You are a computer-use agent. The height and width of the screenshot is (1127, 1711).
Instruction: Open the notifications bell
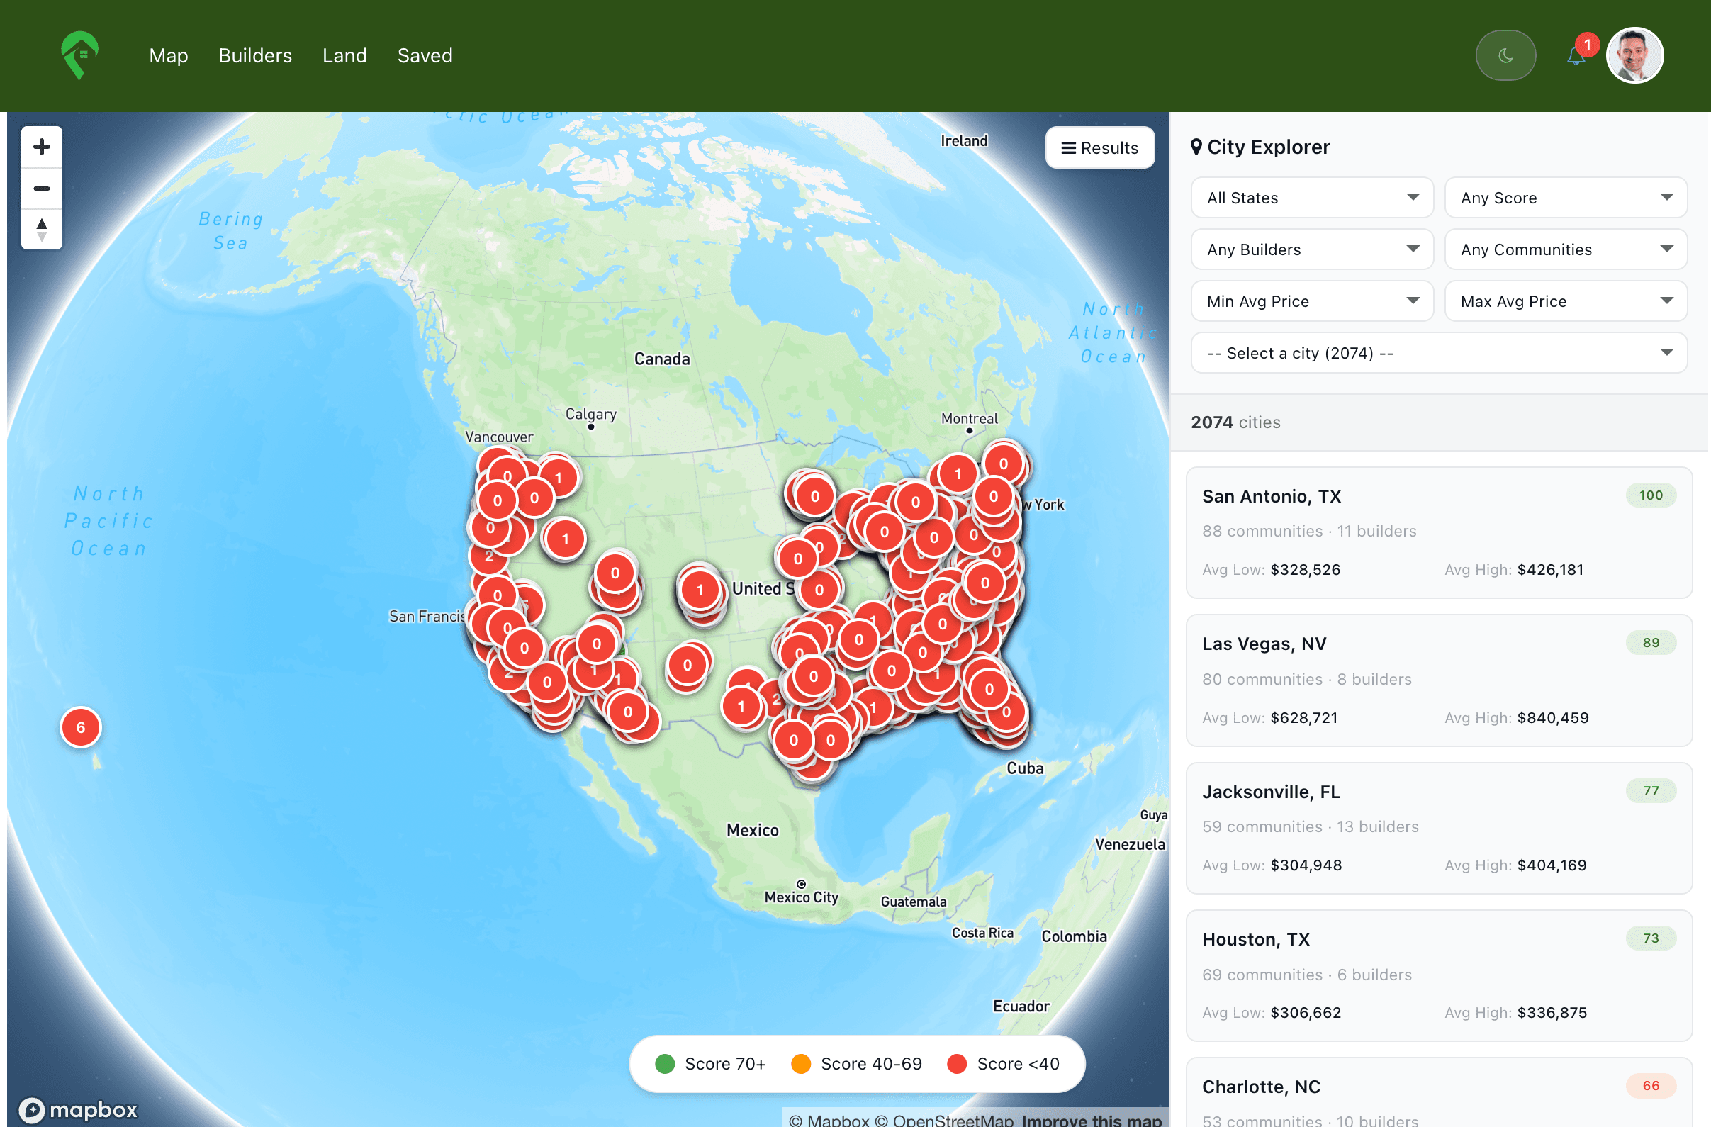click(x=1575, y=56)
